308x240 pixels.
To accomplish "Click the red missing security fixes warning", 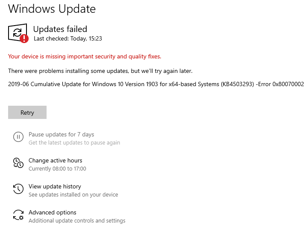I will coord(85,56).
